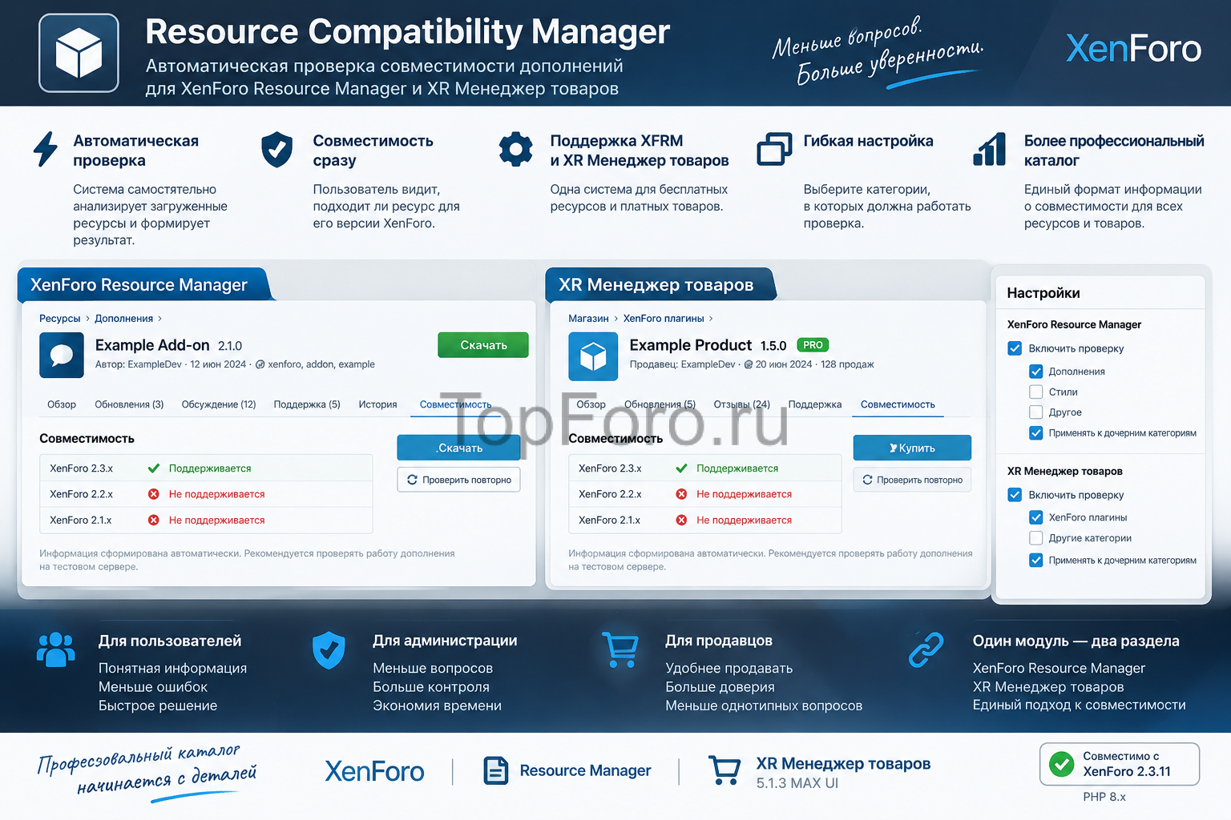Open the Обзор tab of Example Product
The image size is (1231, 820).
591,404
